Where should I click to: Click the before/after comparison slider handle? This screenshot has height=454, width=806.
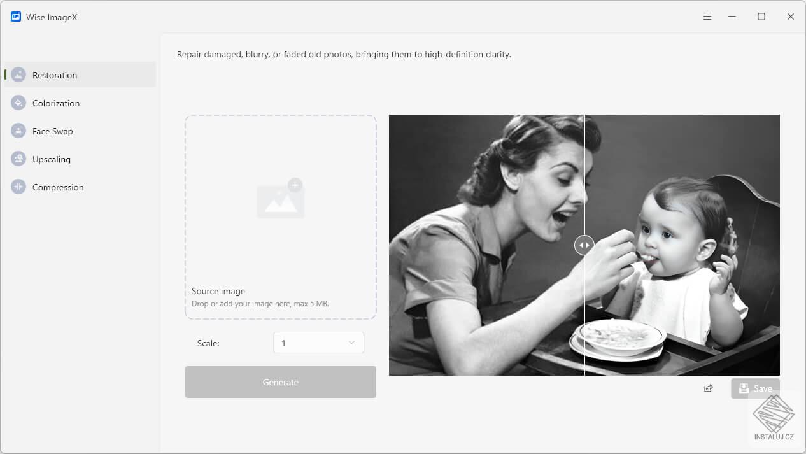[584, 245]
